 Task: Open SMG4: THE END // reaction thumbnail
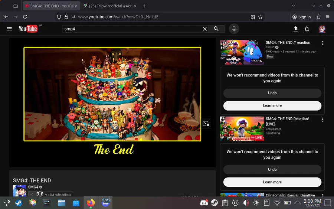[242, 52]
